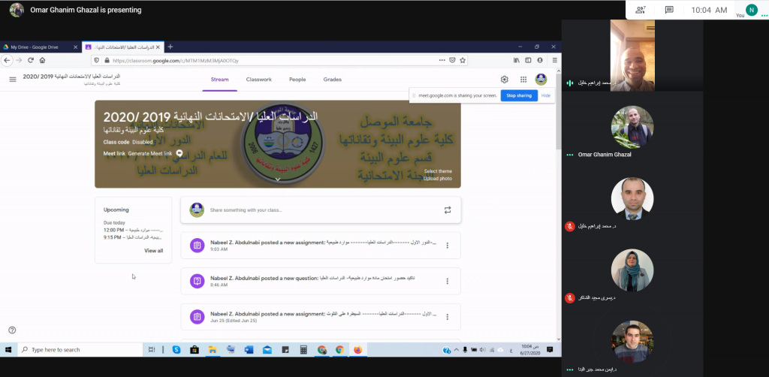Click Generate Meet link
Screen dimensions: 769x377
(x=150, y=153)
